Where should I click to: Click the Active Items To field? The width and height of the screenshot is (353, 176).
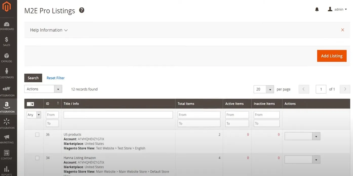(237, 123)
